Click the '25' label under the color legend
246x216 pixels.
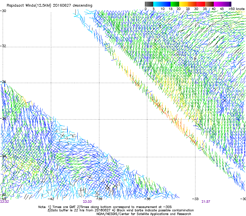point(188,9)
